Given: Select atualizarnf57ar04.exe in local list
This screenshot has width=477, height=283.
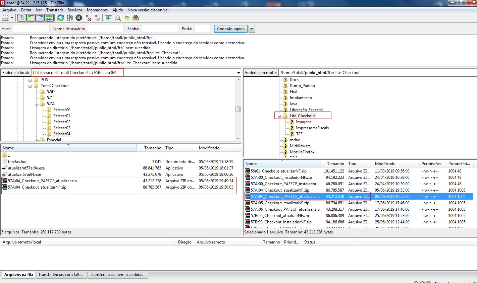Looking at the screenshot, I should pyautogui.click(x=26, y=168).
